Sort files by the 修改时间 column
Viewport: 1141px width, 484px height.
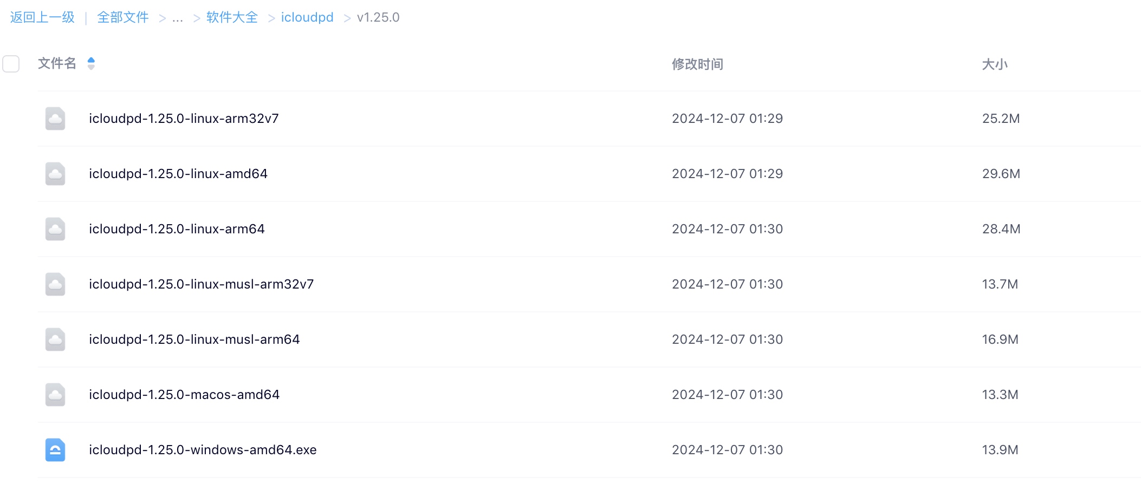click(697, 64)
